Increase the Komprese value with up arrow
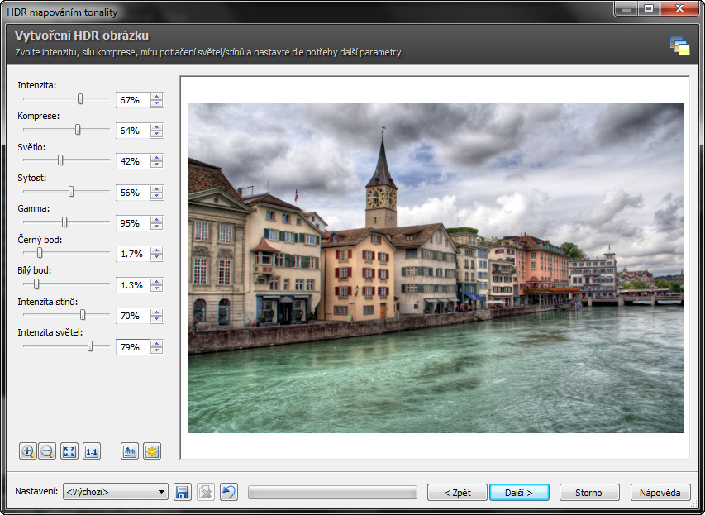This screenshot has height=515, width=705. point(157,126)
